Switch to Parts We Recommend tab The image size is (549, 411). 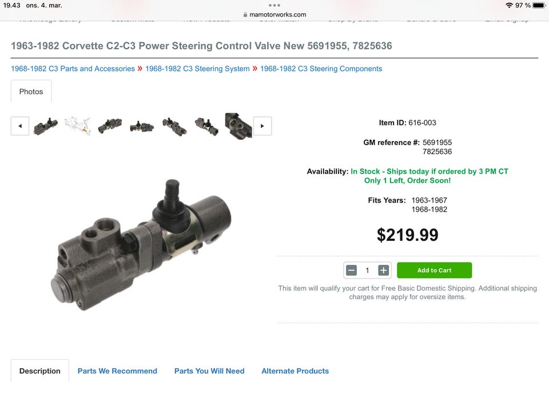(117, 371)
